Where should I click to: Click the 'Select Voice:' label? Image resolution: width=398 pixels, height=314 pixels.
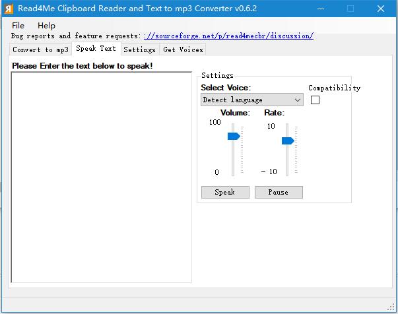click(226, 88)
